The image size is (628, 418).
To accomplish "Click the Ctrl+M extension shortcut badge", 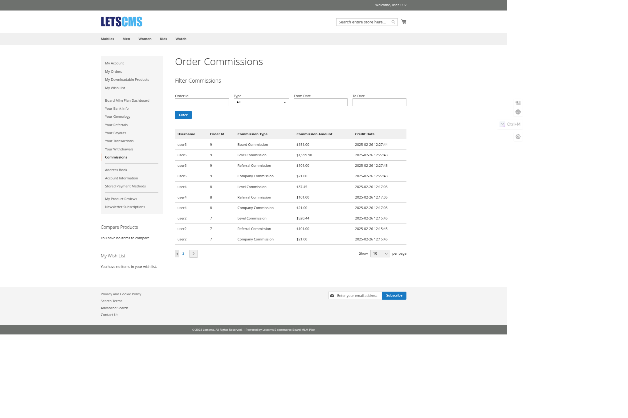I will click(510, 124).
